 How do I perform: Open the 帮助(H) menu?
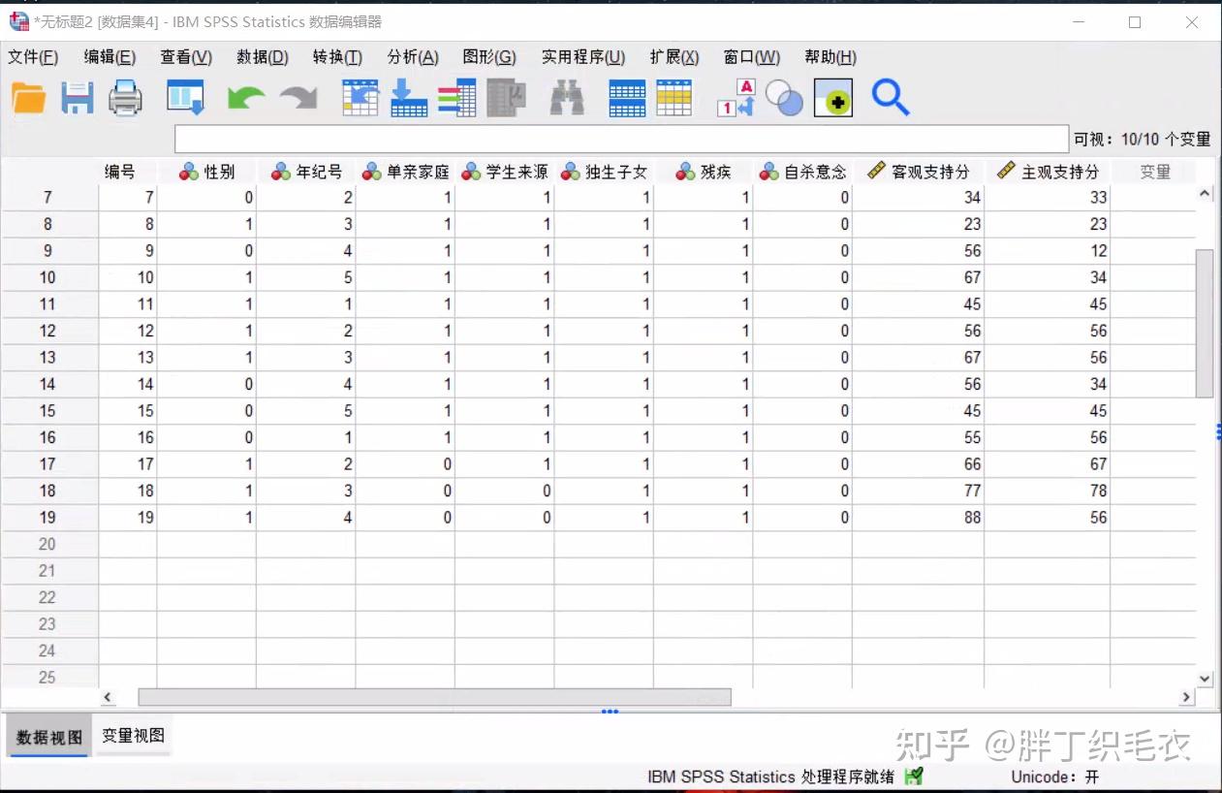830,57
